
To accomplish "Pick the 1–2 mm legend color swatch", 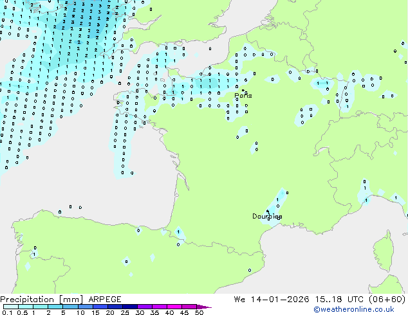I will coord(41,307).
